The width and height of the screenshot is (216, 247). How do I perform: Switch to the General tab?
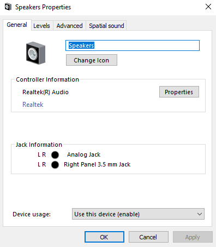point(17,25)
